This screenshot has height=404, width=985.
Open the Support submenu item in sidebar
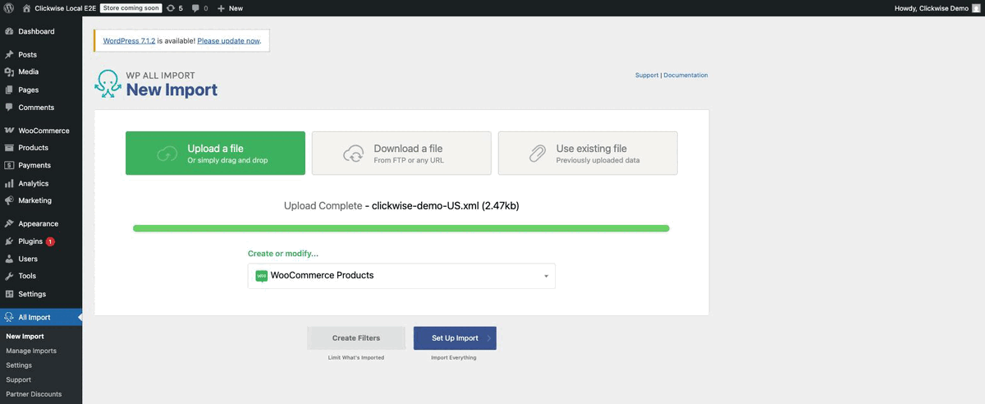click(x=18, y=379)
